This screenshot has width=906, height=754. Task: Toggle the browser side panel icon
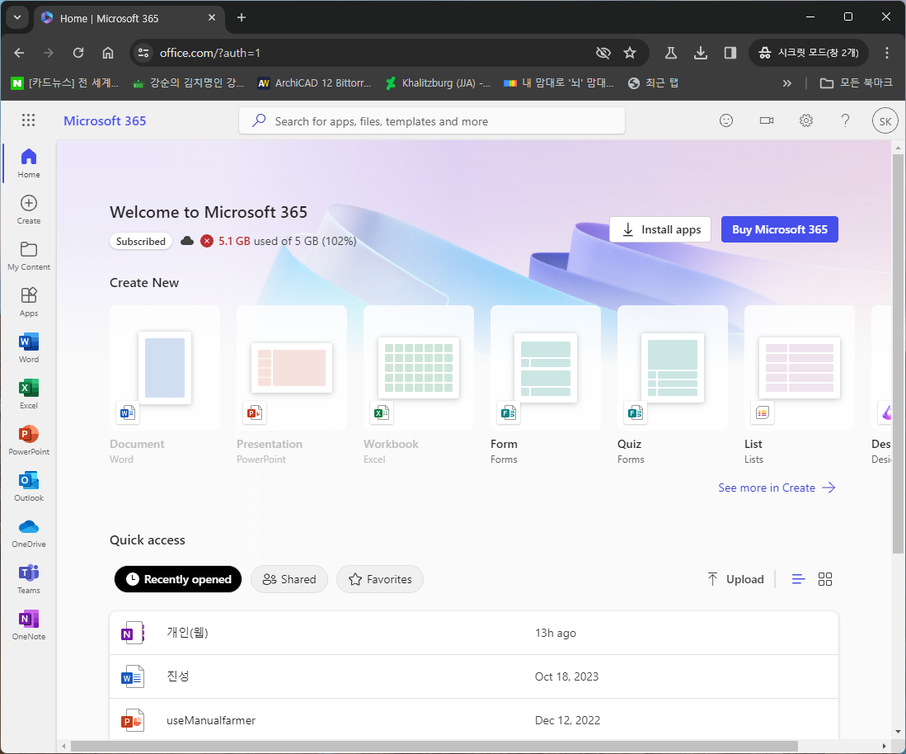[730, 53]
